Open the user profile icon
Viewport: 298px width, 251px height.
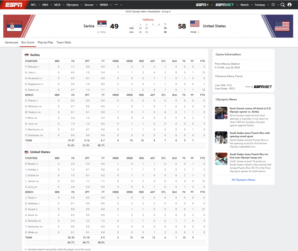click(290, 5)
